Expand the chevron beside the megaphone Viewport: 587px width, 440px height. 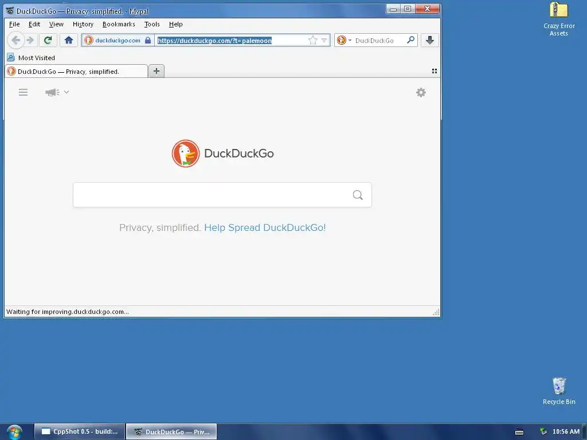tap(66, 92)
